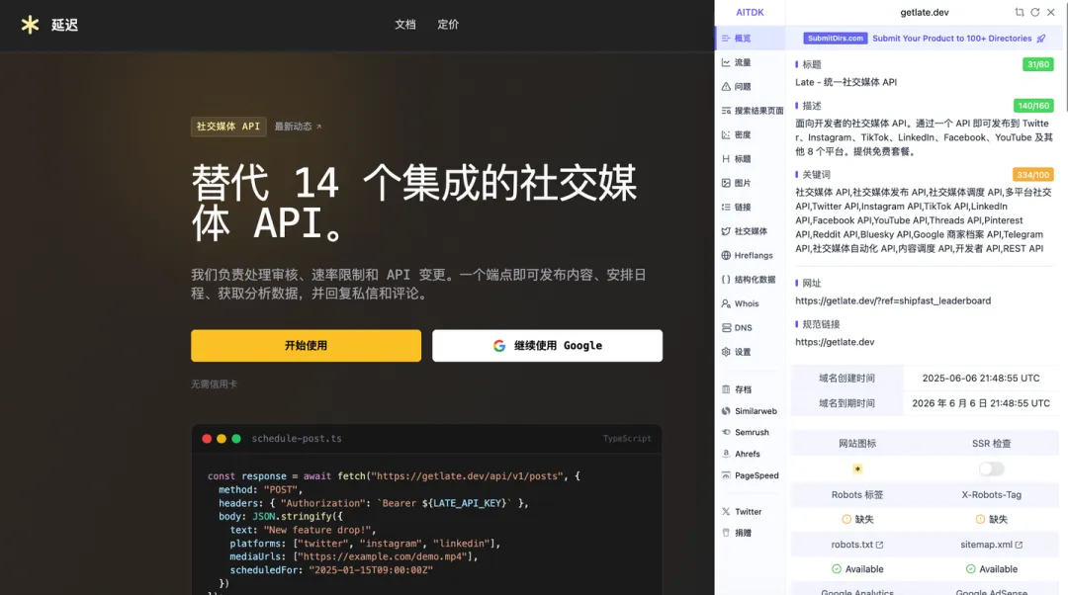Click the Ahrefs logo icon
Viewport: 1068px width, 595px height.
726,454
